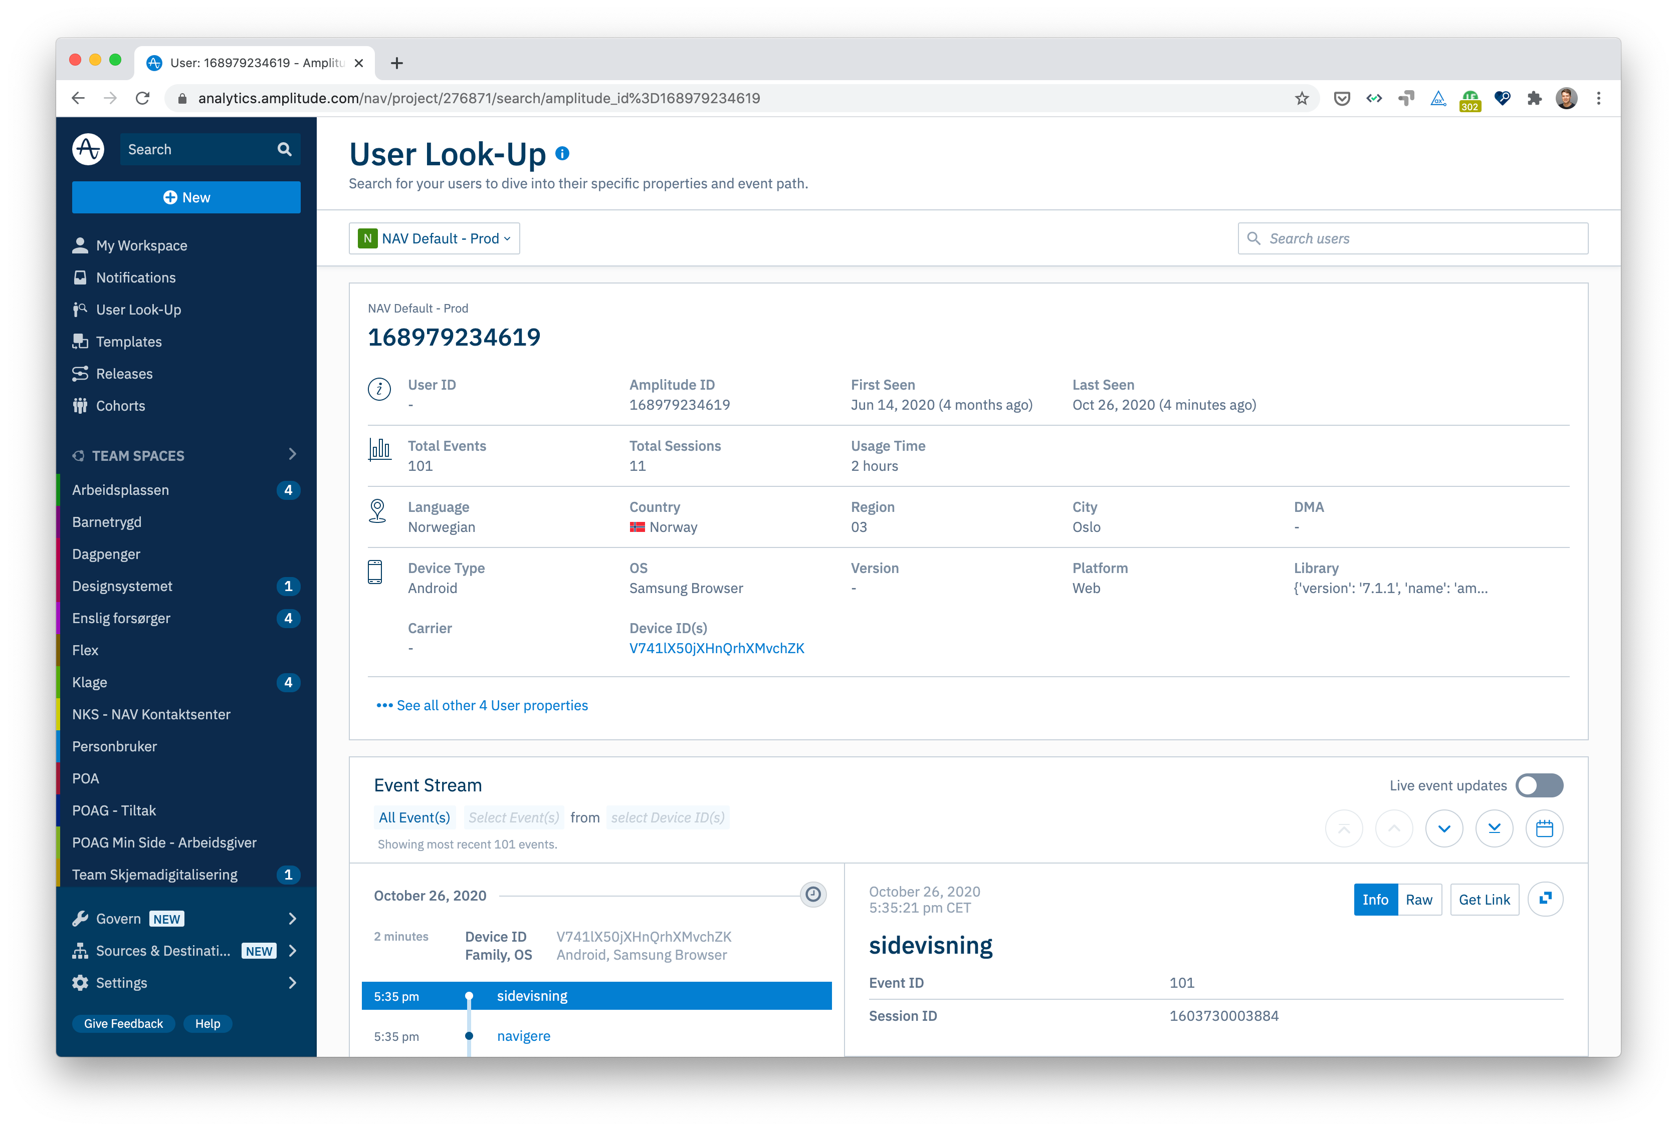Open NAV Default - Prod project dropdown
Screen dimensions: 1677x1131
tap(435, 239)
